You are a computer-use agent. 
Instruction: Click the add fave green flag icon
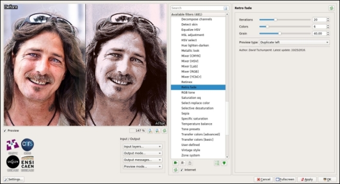pyautogui.click(x=175, y=163)
